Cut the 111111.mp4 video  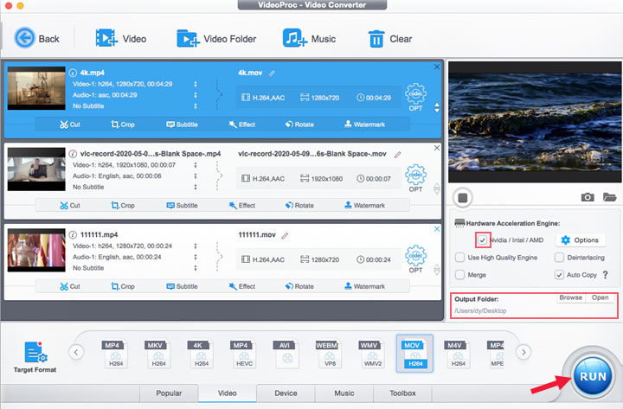(70, 286)
